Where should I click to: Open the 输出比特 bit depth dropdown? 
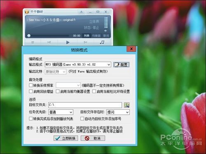point(56,72)
